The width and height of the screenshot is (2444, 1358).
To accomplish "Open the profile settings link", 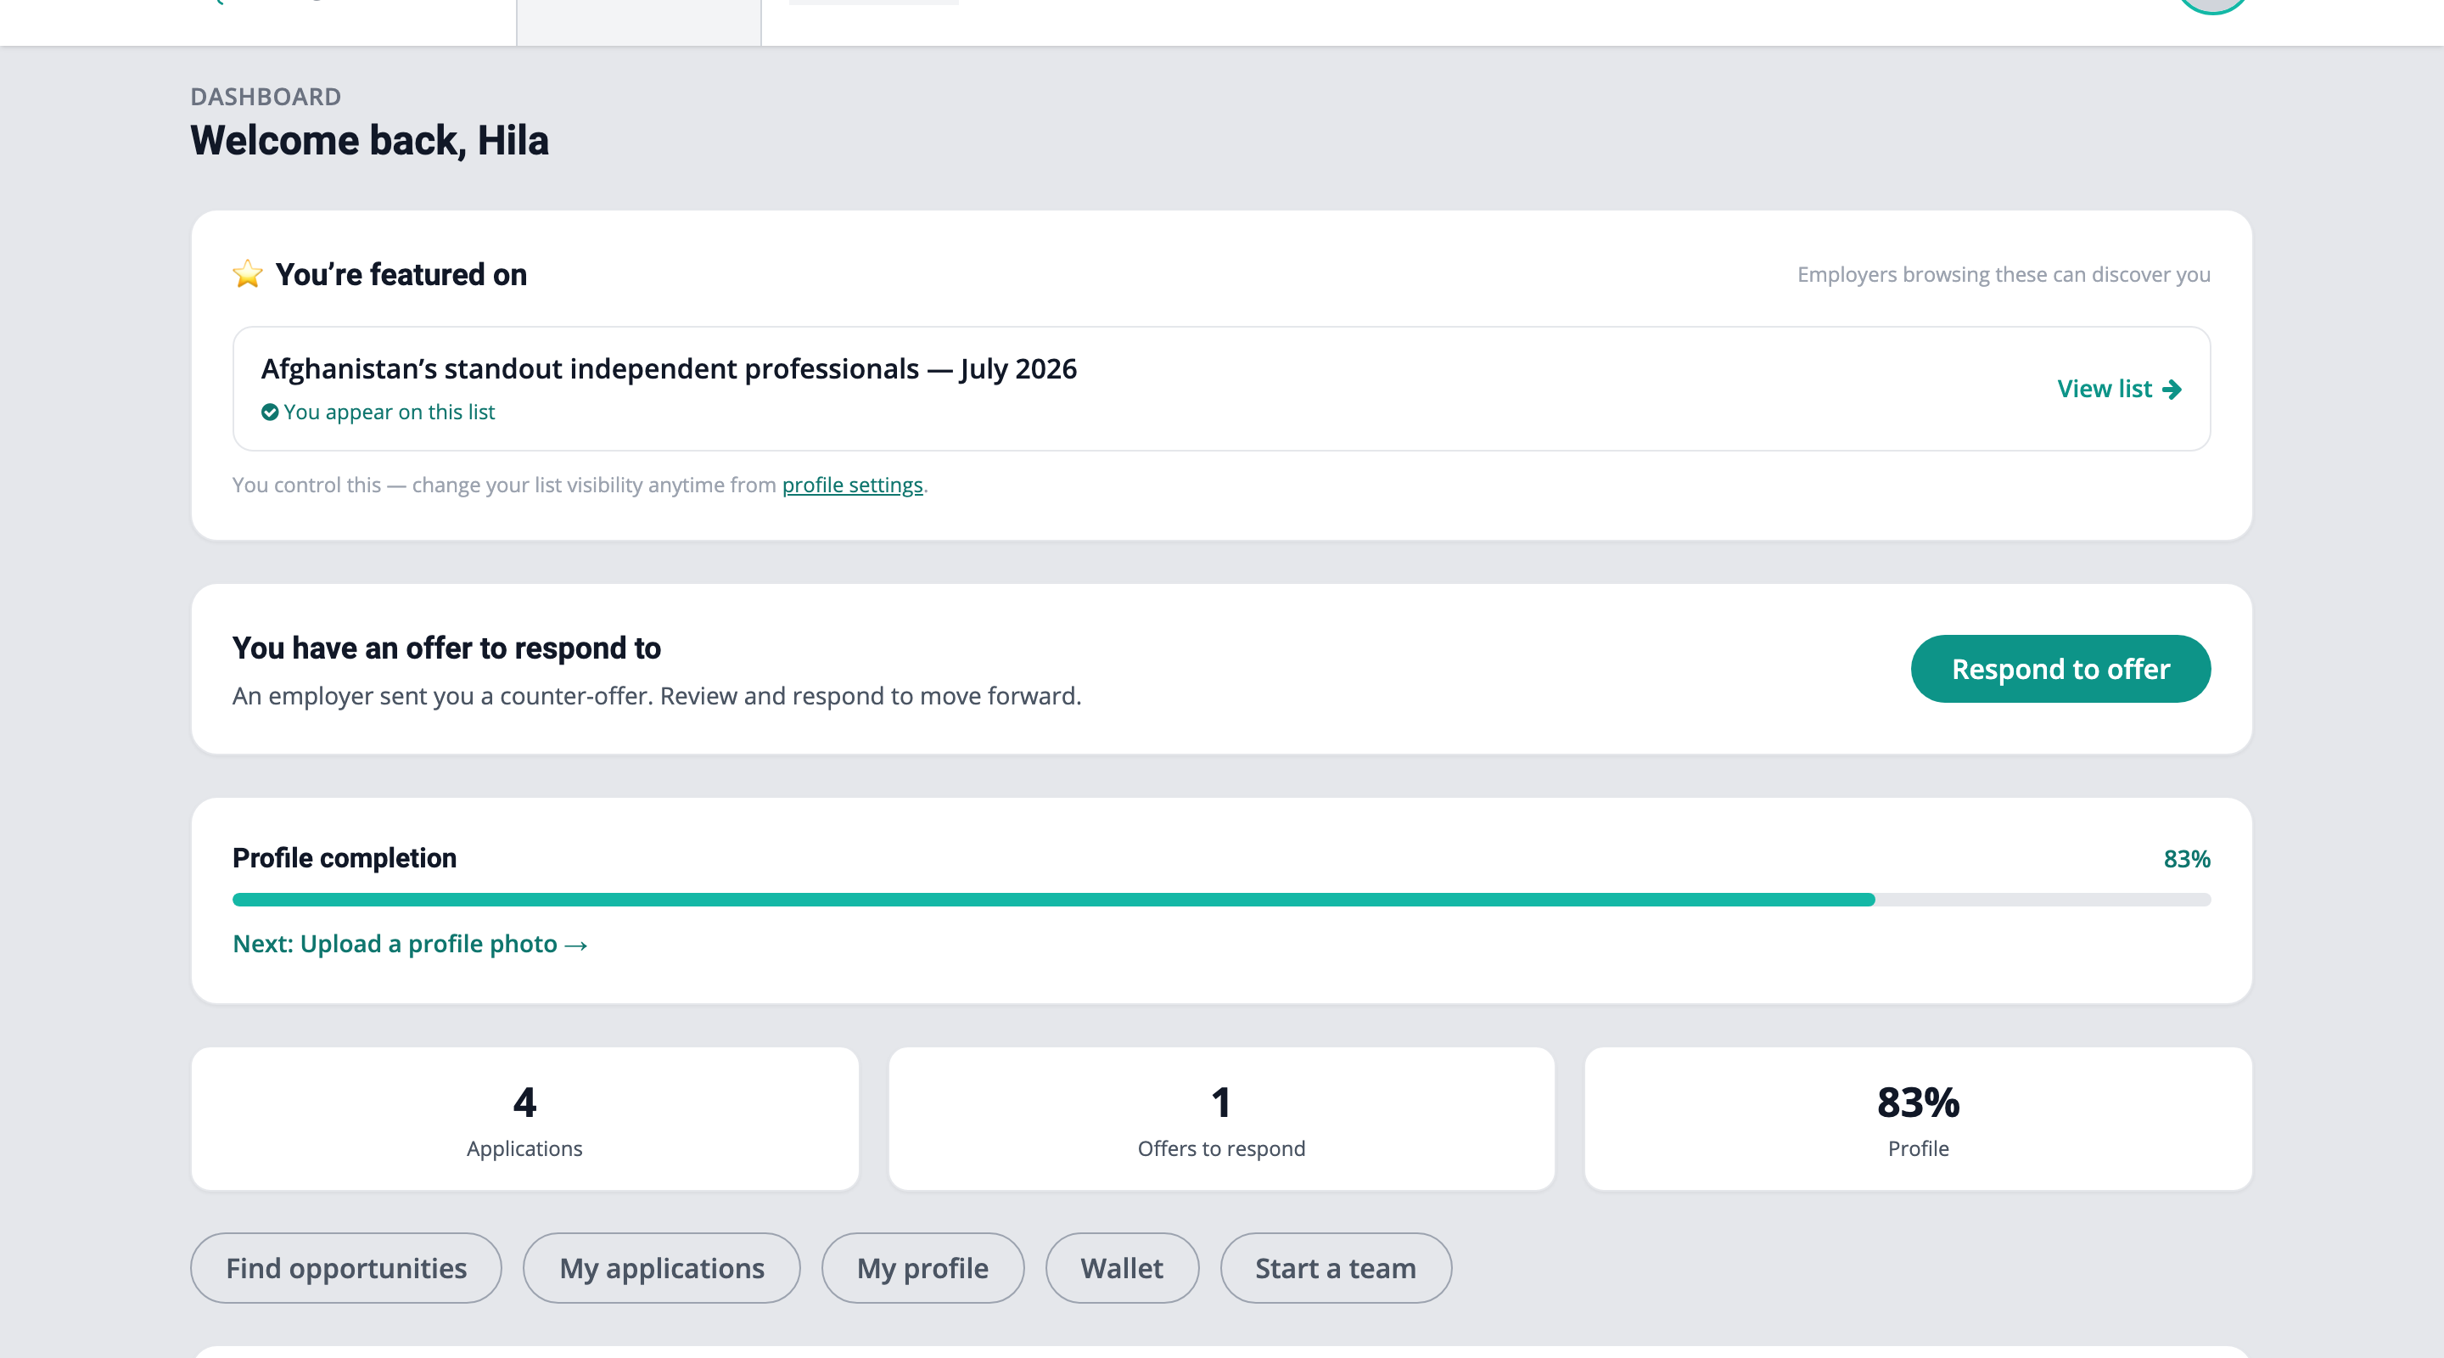I will click(852, 485).
